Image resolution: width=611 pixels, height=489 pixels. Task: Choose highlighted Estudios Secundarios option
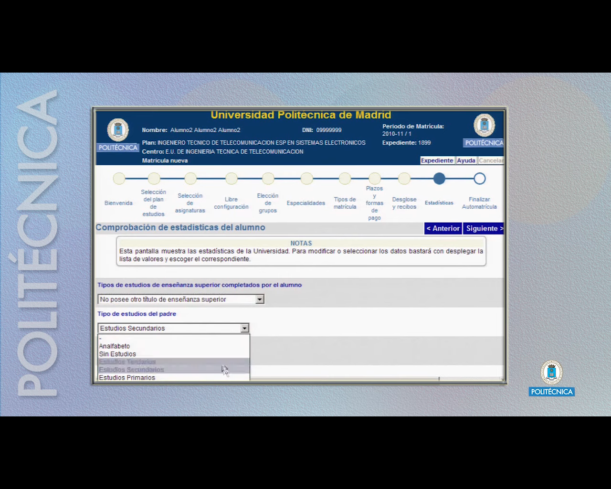[x=174, y=370]
